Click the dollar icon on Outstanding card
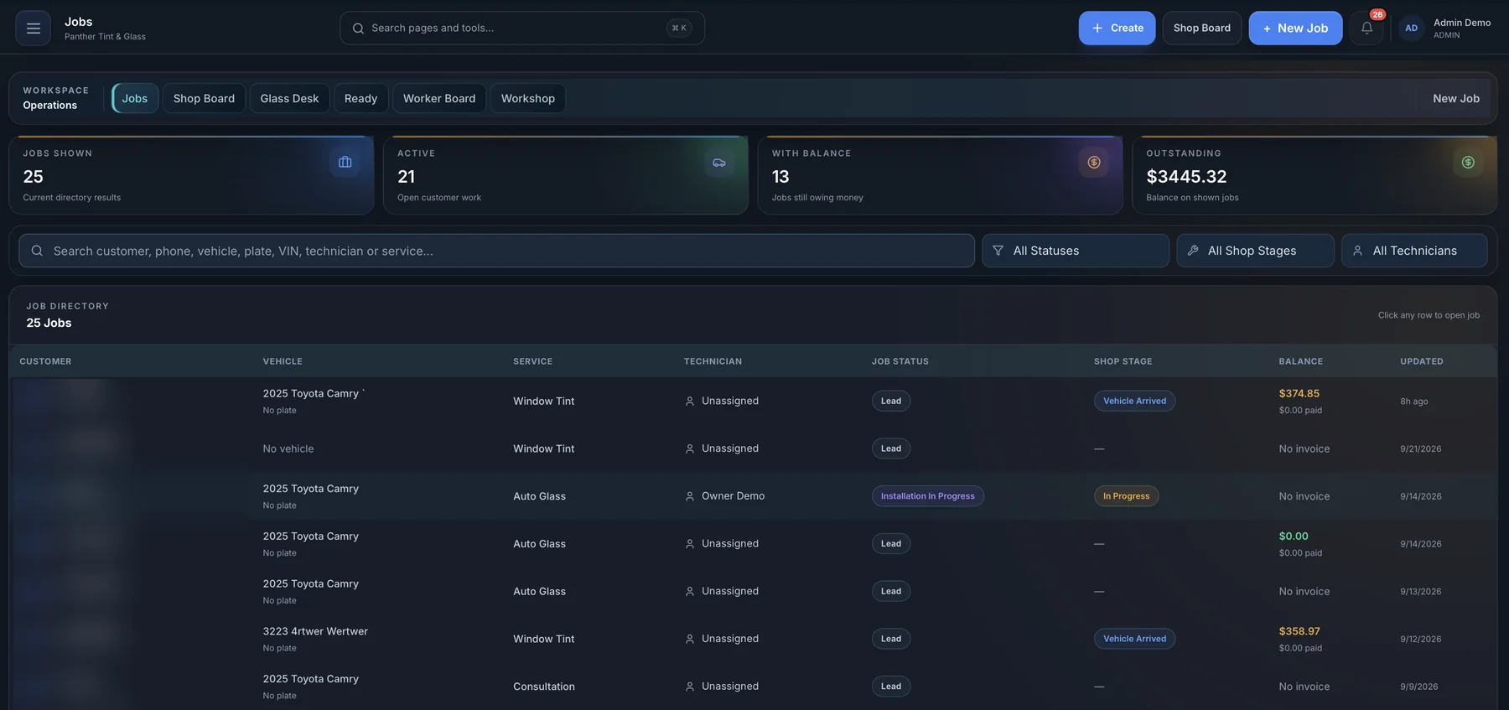This screenshot has height=710, width=1509. coord(1468,162)
